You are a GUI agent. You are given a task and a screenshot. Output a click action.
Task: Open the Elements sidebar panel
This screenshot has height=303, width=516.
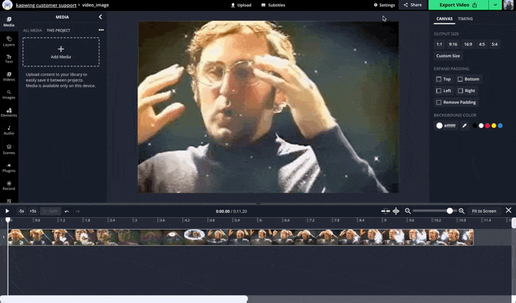point(9,113)
